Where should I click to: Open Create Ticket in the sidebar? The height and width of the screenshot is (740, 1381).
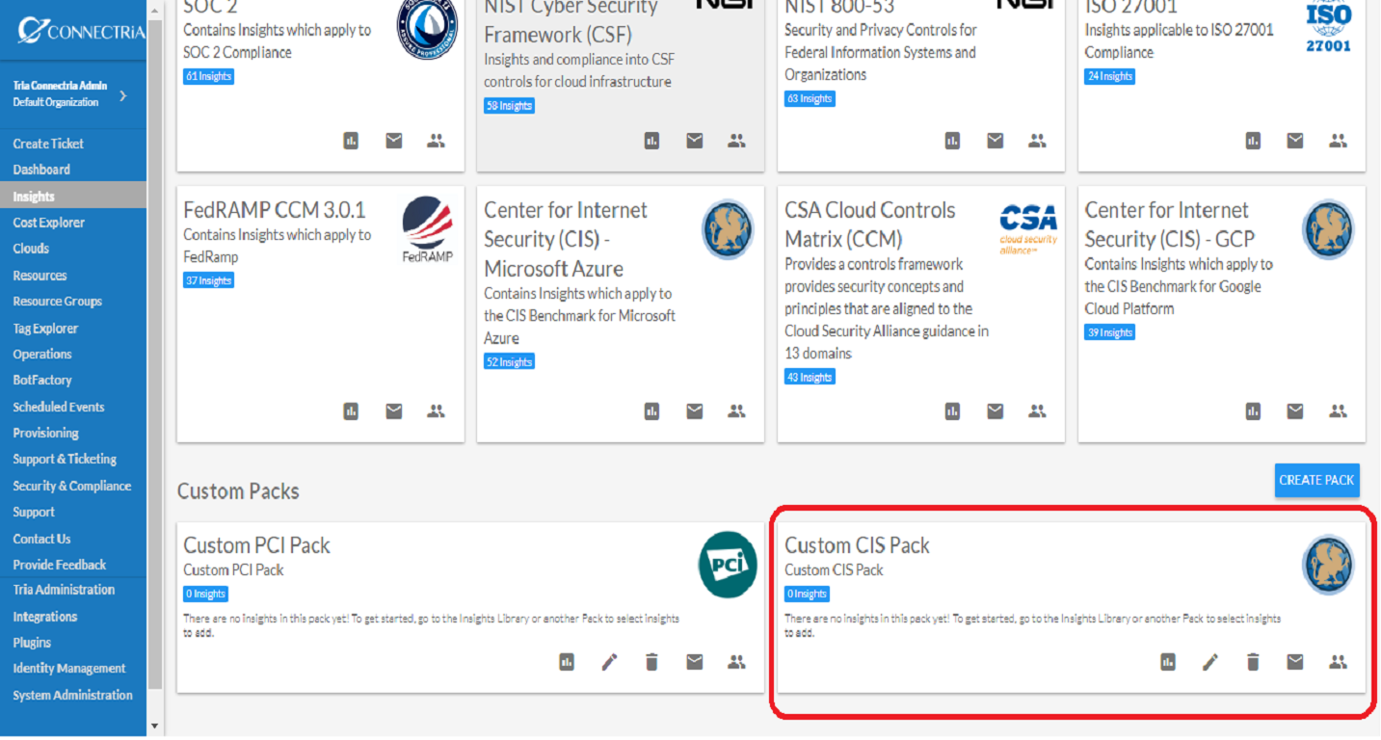48,144
